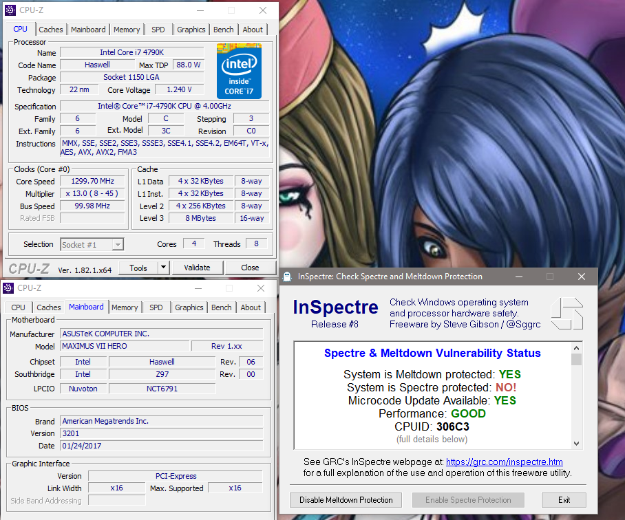Screen dimensions: 625x520
Task: Click Disable Meltdown Protection button
Action: click(346, 499)
